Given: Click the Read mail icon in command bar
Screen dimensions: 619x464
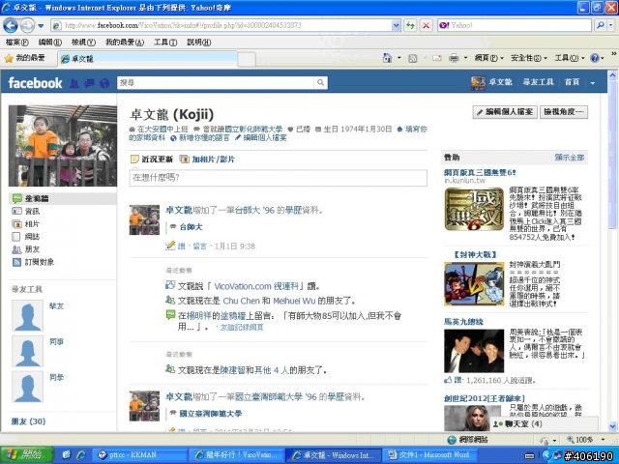Looking at the screenshot, I should (x=436, y=58).
